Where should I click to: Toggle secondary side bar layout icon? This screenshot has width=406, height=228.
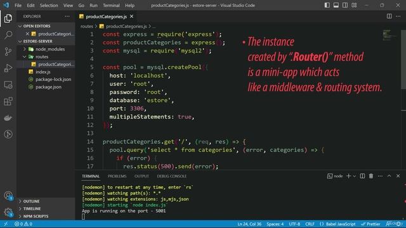click(x=345, y=5)
